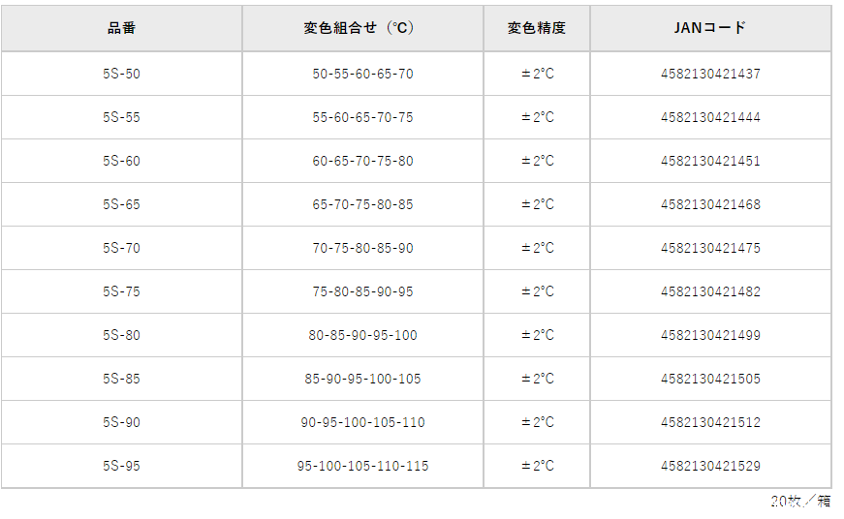The image size is (844, 519).
Task: Click the 変色精度 column header
Action: [x=537, y=28]
